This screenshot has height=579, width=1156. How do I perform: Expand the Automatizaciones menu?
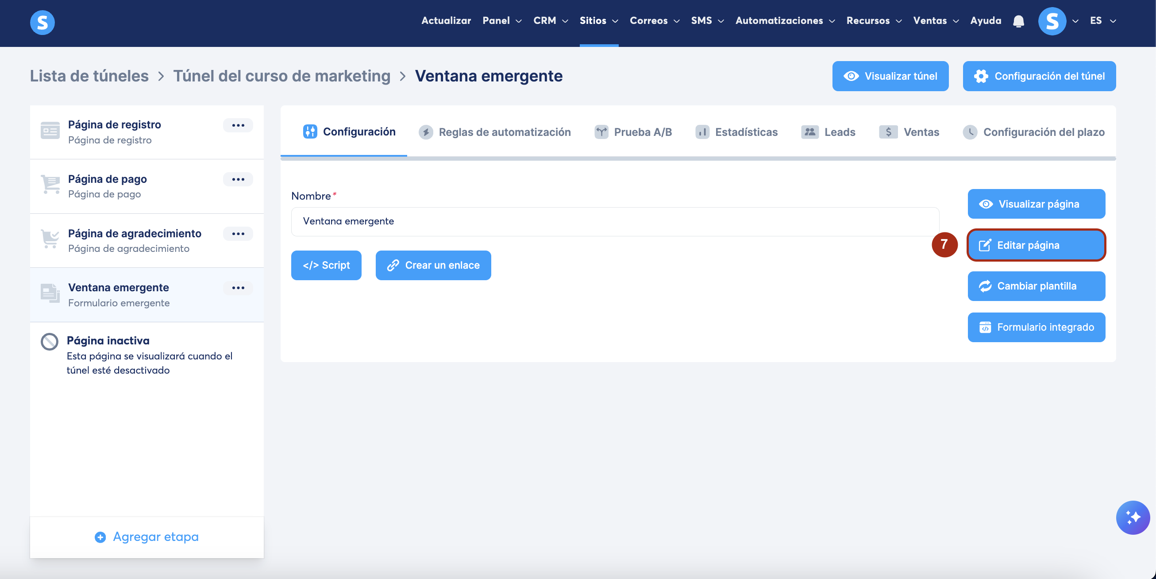click(x=784, y=21)
